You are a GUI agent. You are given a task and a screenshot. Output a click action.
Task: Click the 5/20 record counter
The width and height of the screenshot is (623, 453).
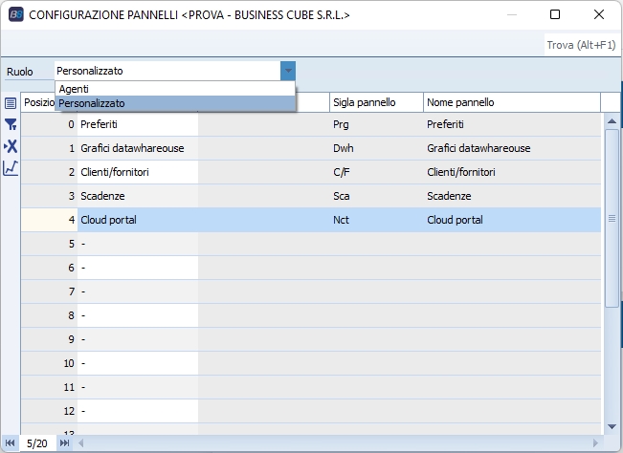tap(37, 443)
